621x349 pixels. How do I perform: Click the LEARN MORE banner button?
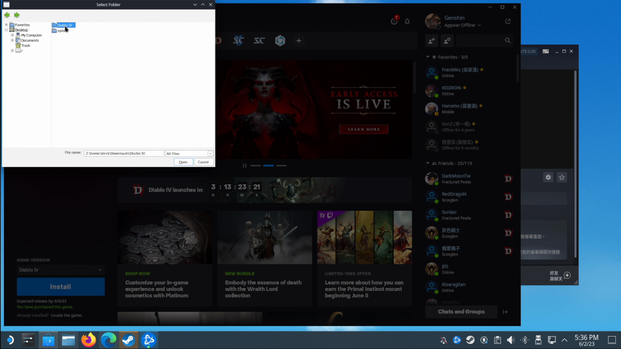tap(364, 129)
